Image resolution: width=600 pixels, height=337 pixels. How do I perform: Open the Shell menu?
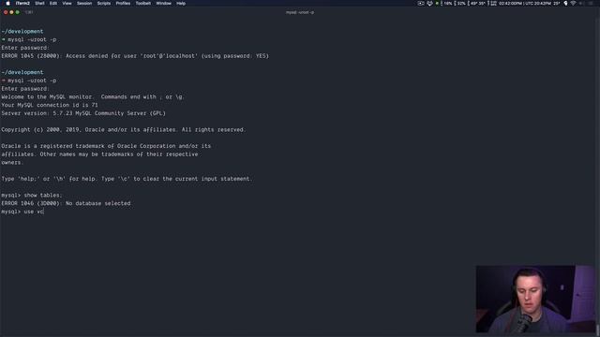point(39,3)
